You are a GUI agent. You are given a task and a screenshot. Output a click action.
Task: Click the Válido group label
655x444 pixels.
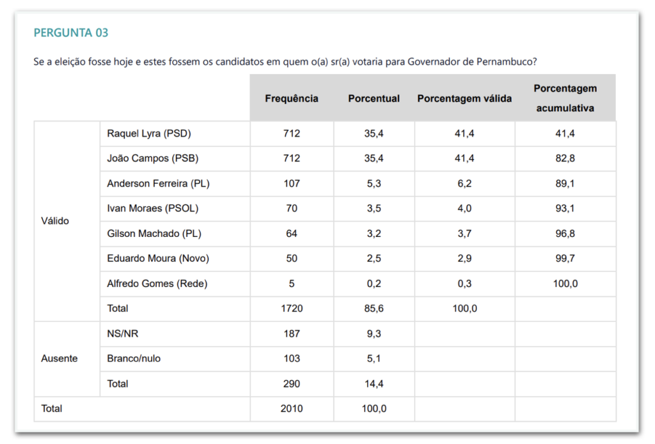coord(55,221)
